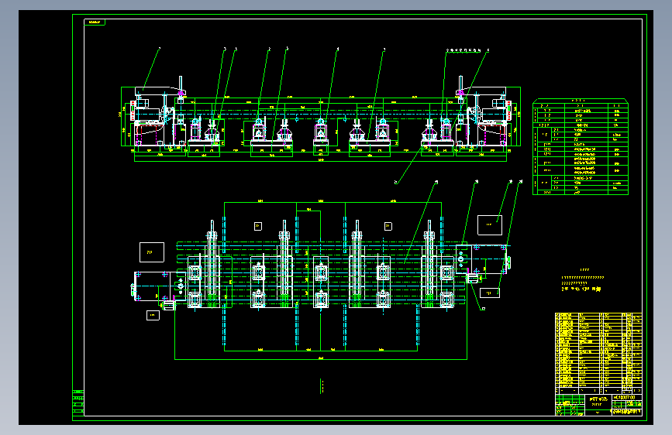Select the yellow parts list table

(x=598, y=353)
